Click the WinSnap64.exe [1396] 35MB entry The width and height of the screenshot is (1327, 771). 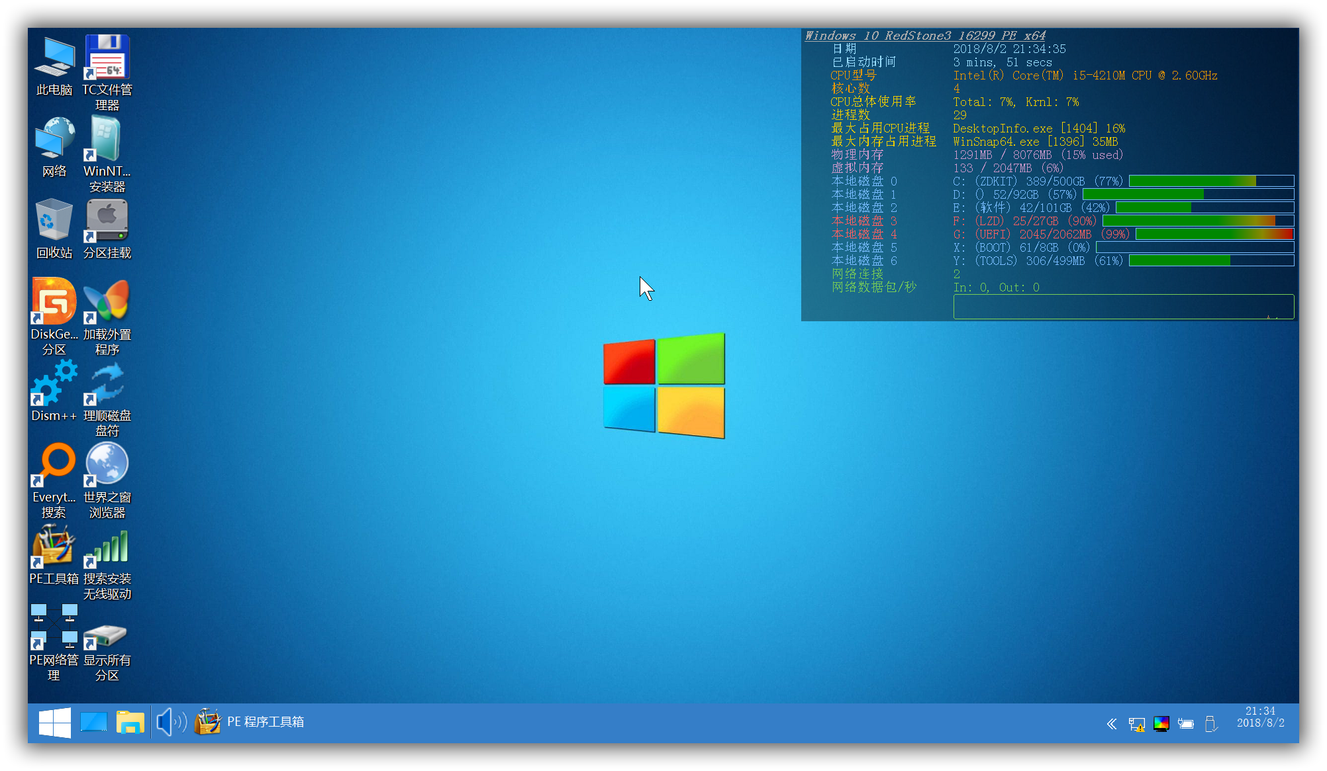click(x=1036, y=142)
